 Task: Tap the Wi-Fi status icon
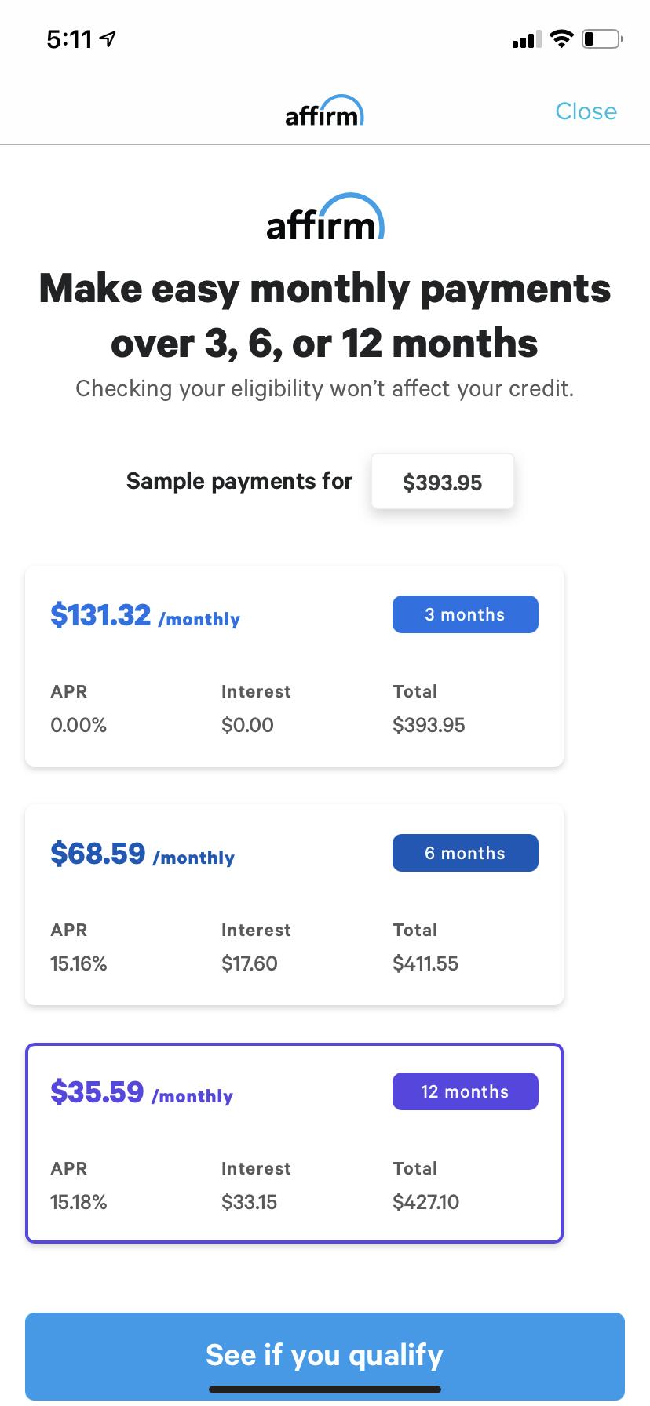561,38
